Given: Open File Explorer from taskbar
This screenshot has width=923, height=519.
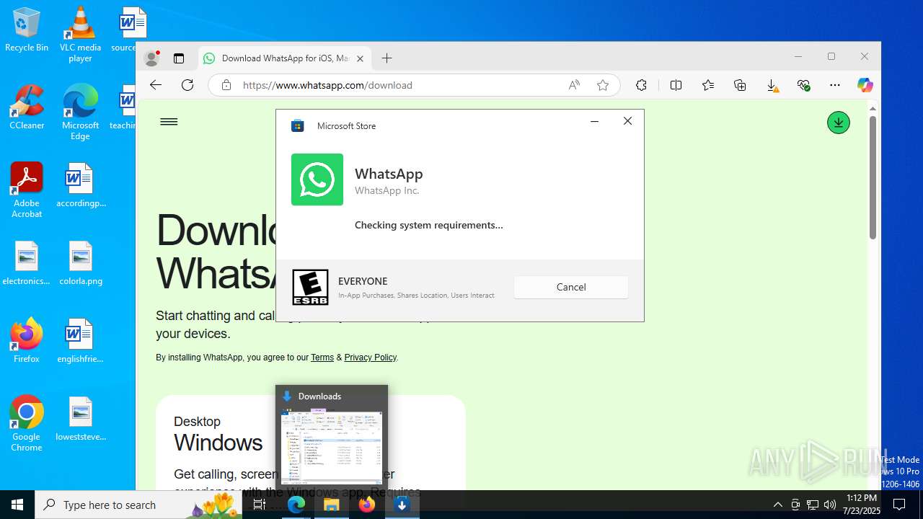Looking at the screenshot, I should tap(332, 505).
